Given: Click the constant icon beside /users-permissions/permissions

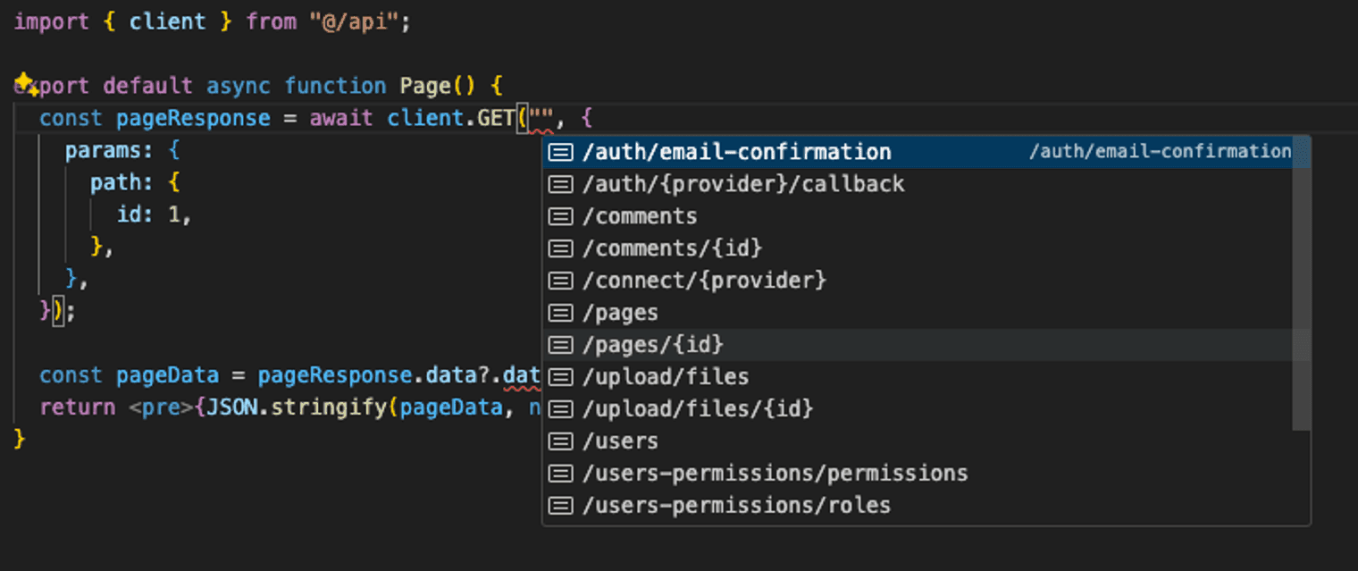Looking at the screenshot, I should pos(560,474).
